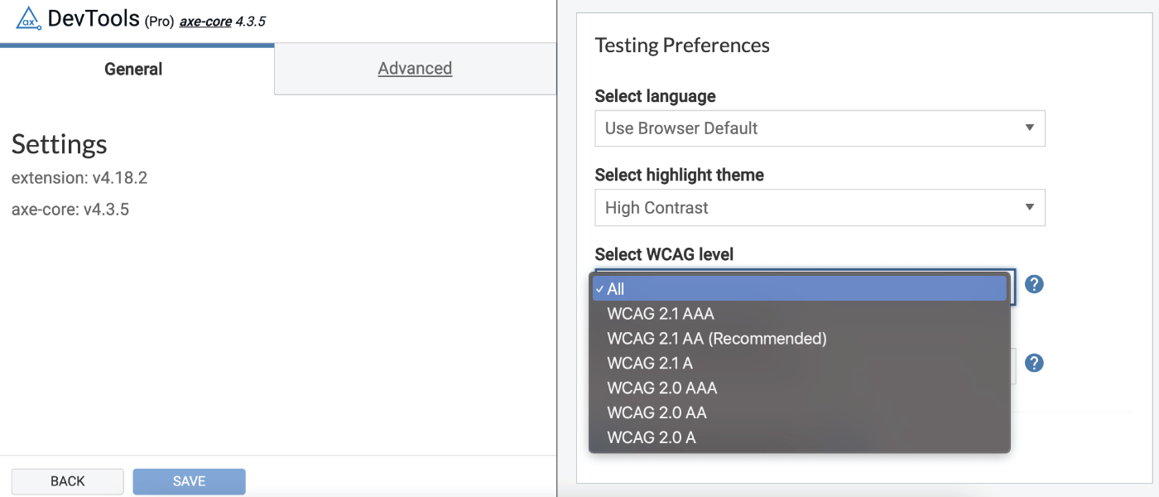Image resolution: width=1159 pixels, height=497 pixels.
Task: Open the help icon beside Select WCAG level
Action: 1033,284
